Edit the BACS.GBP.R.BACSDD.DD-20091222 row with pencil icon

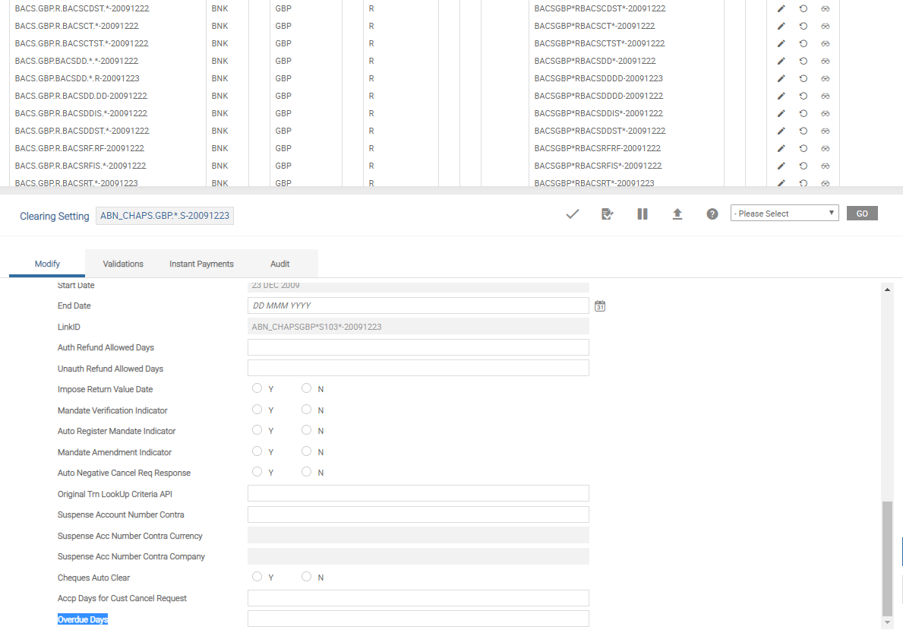click(x=781, y=96)
